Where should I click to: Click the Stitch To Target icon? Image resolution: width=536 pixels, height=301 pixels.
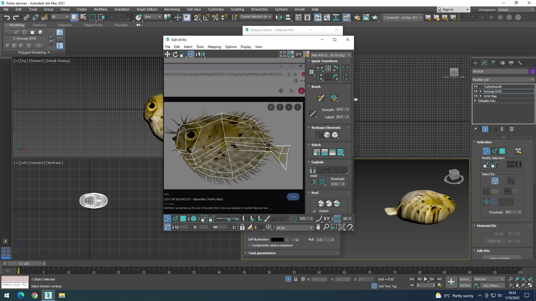pyautogui.click(x=317, y=152)
